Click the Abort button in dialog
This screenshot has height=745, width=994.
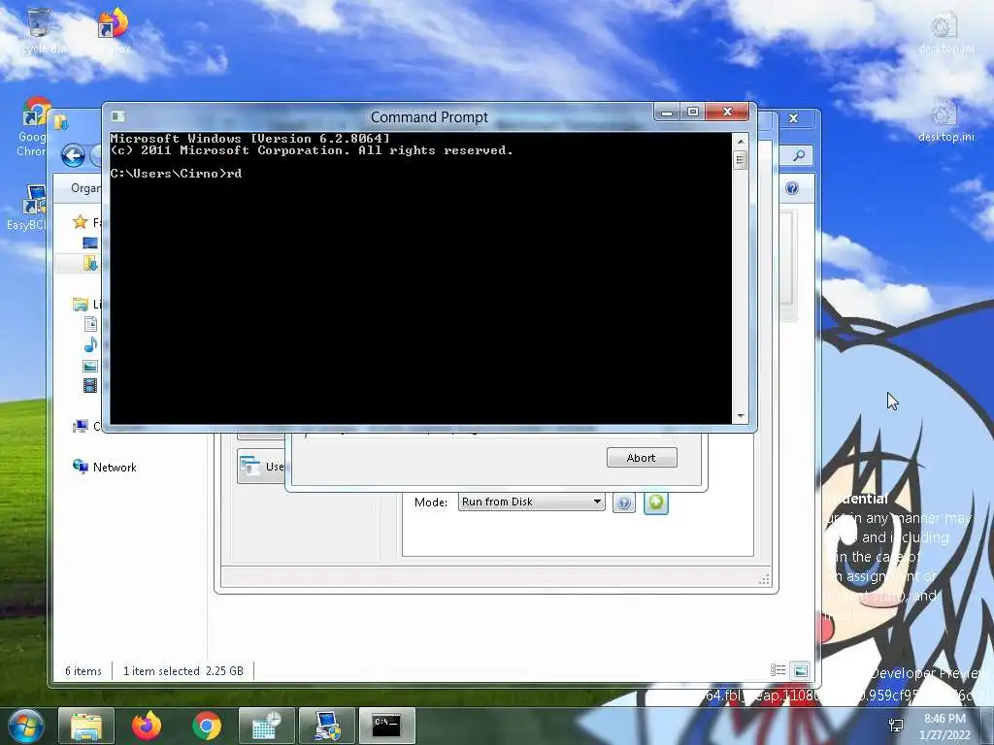pos(642,458)
